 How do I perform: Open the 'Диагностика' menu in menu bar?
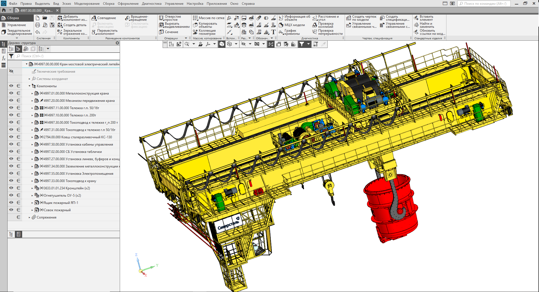(151, 4)
